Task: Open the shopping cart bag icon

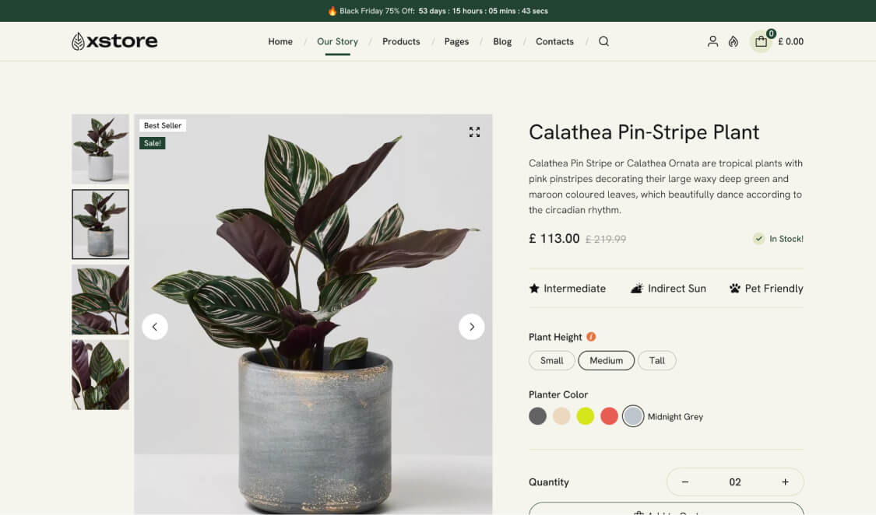Action: coord(761,41)
